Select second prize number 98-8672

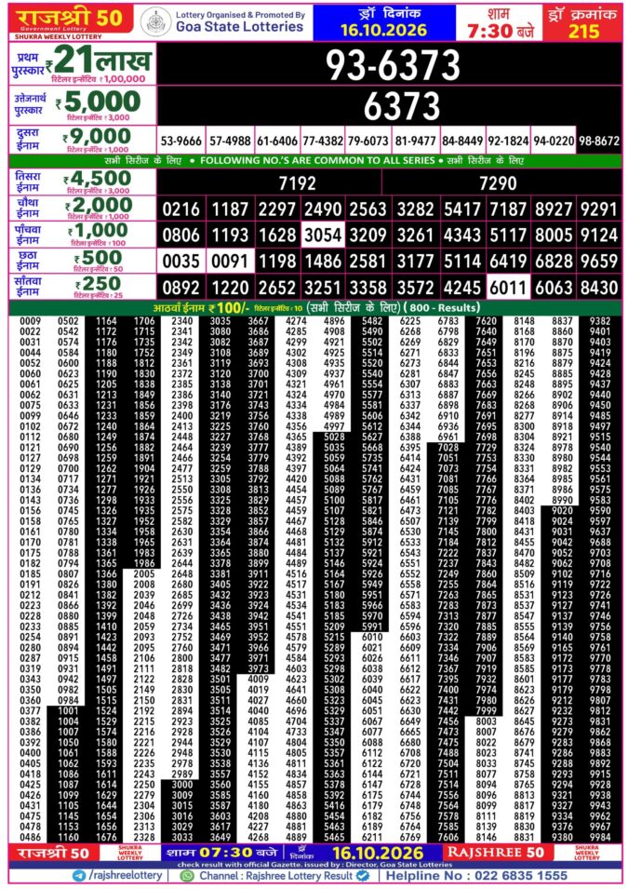point(599,141)
